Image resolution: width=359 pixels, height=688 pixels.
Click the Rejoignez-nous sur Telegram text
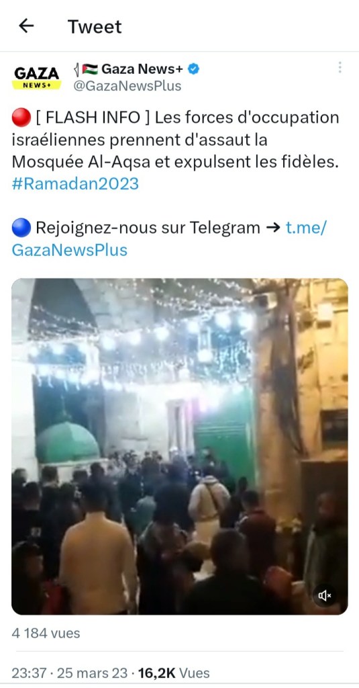tap(148, 228)
